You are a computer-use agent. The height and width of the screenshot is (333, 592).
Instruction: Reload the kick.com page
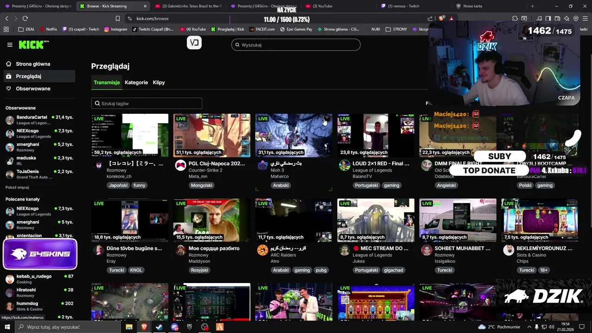(25, 18)
